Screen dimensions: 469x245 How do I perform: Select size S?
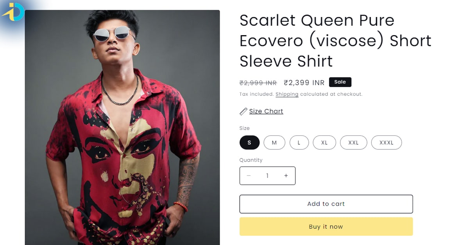click(249, 143)
